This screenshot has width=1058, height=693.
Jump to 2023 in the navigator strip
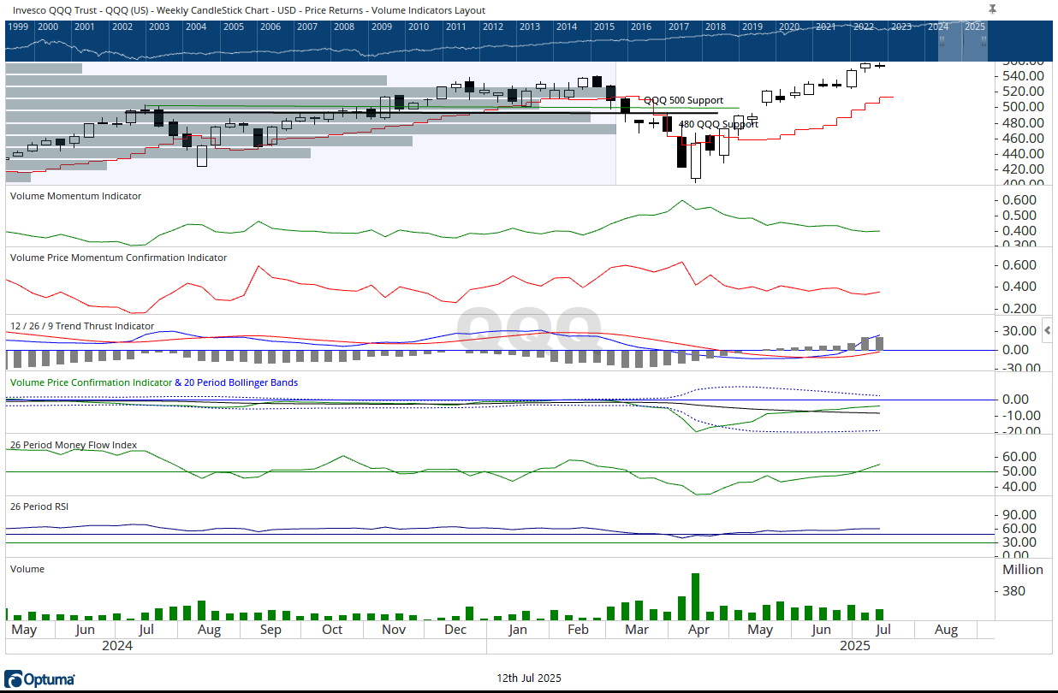900,27
